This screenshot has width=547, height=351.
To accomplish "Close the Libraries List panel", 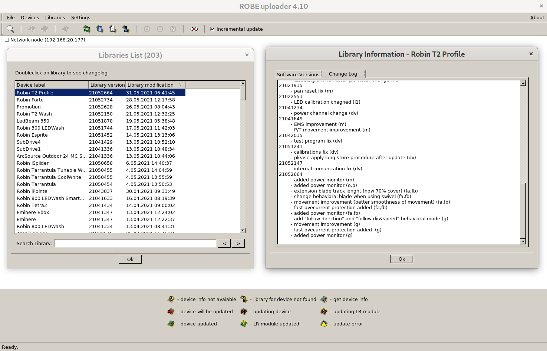I will (x=247, y=55).
